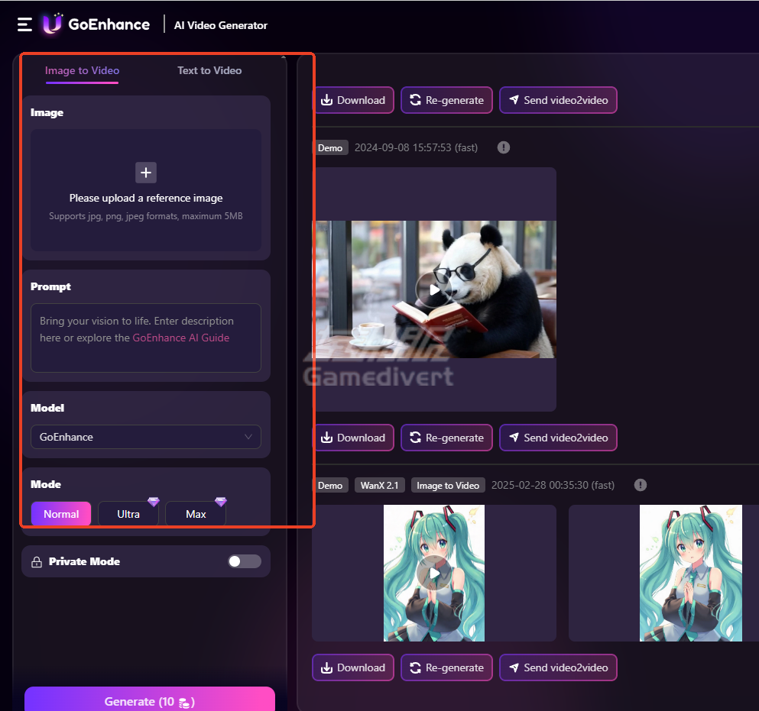Screen dimensions: 759x711
Task: Click the topmost Download button
Action: pyautogui.click(x=353, y=100)
